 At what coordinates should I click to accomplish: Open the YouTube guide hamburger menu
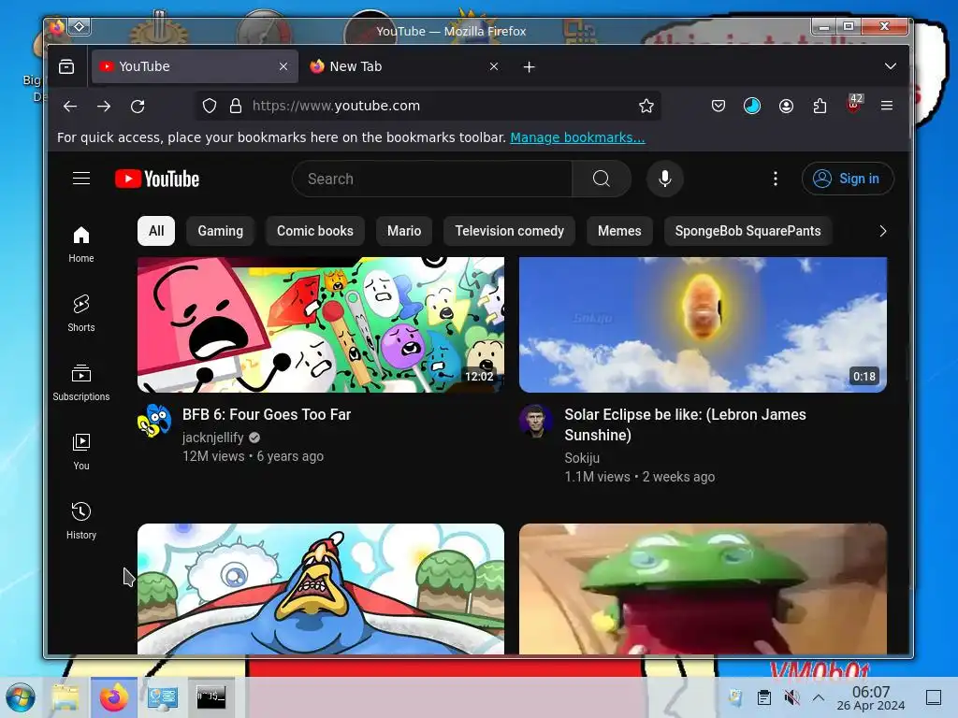[x=81, y=179]
